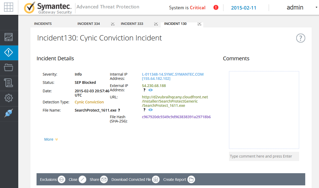Click the Close slash circle icon
The width and height of the screenshot is (319, 188).
tap(82, 180)
